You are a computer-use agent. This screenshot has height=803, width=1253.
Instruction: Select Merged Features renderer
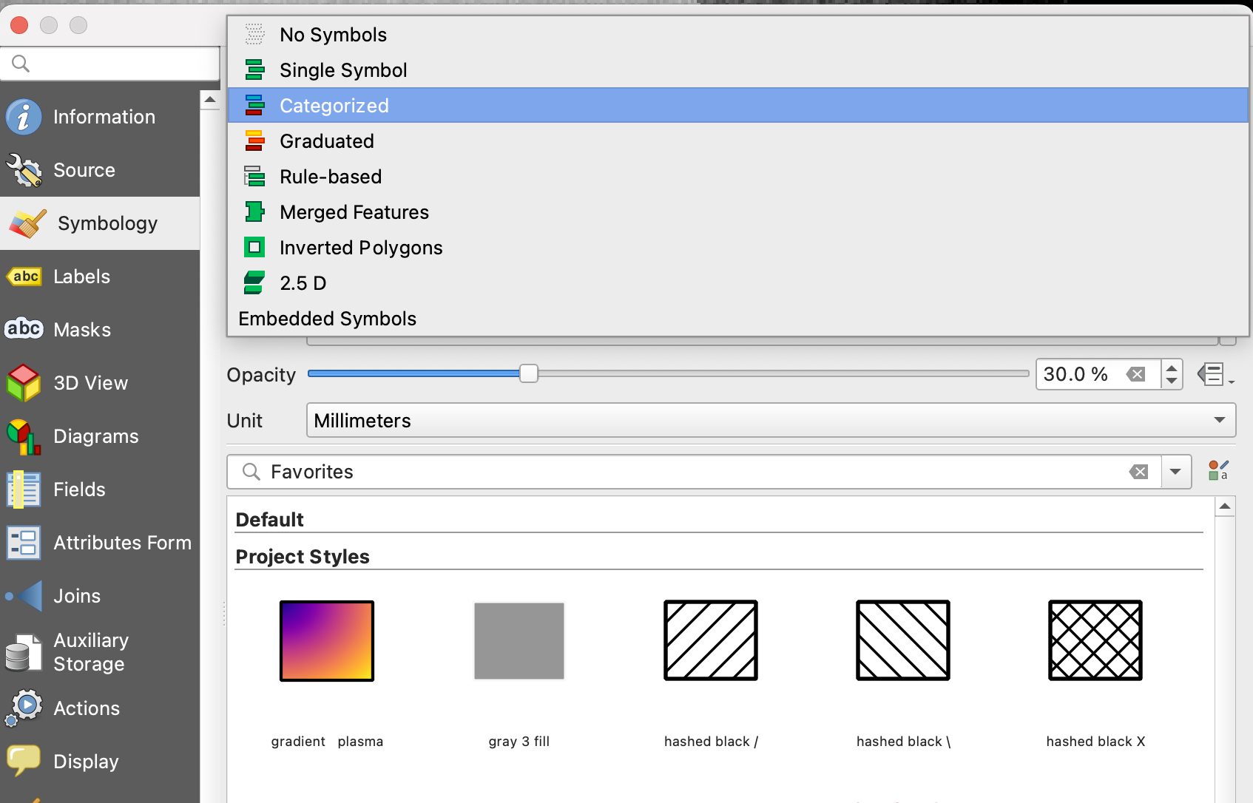click(x=737, y=212)
